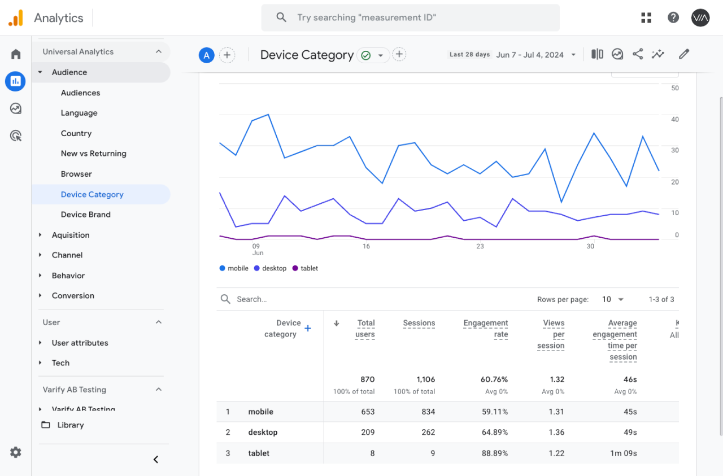Share this report icon
The image size is (723, 476).
pos(638,54)
